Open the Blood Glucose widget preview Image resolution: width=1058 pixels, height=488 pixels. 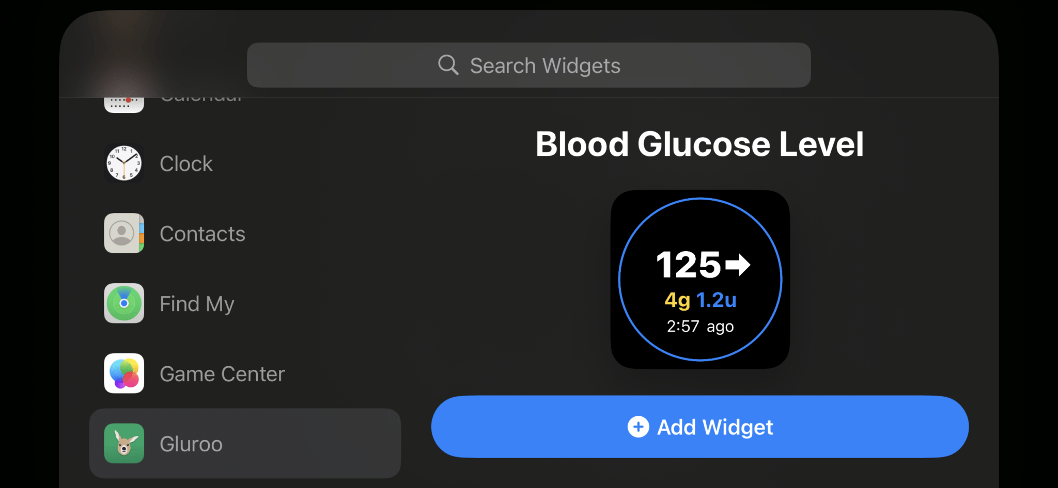tap(699, 279)
